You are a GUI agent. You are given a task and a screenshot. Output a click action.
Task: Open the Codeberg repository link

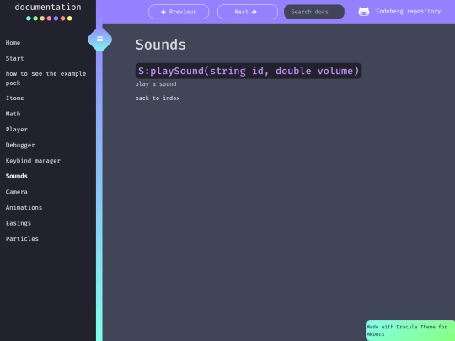[408, 12]
